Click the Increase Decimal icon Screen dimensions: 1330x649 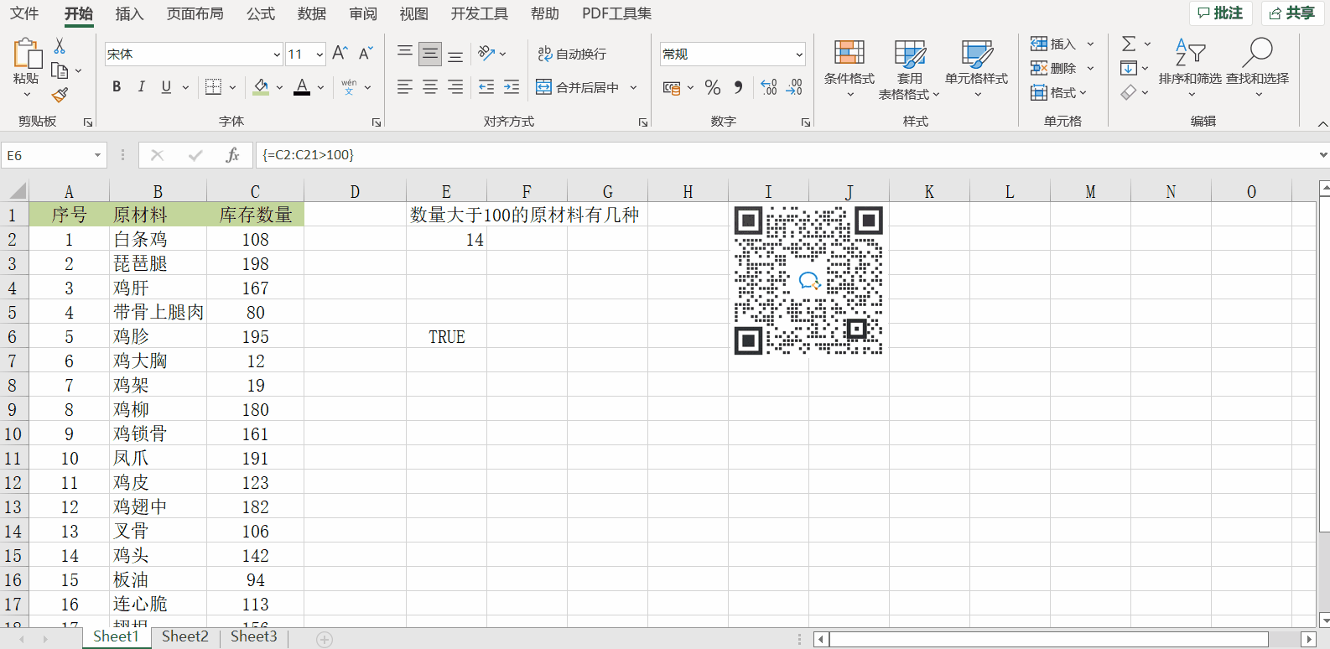[x=768, y=87]
